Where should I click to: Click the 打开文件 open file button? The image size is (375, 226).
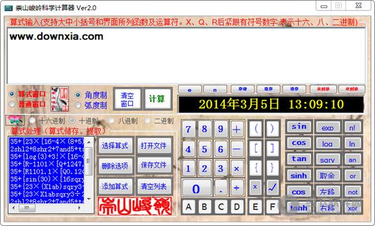(x=154, y=145)
